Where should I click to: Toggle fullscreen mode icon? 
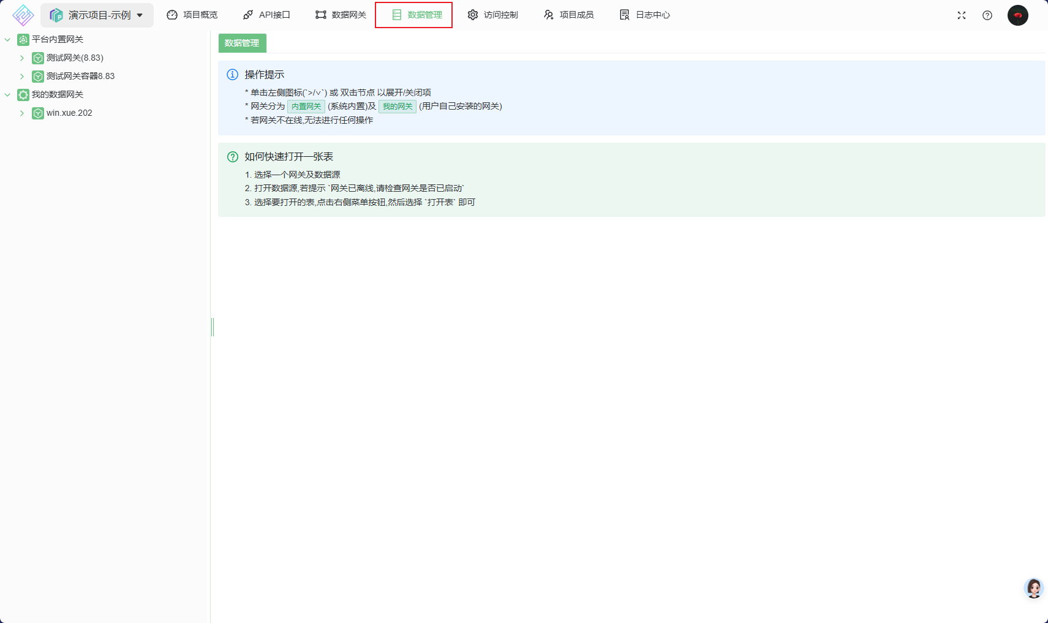click(962, 15)
